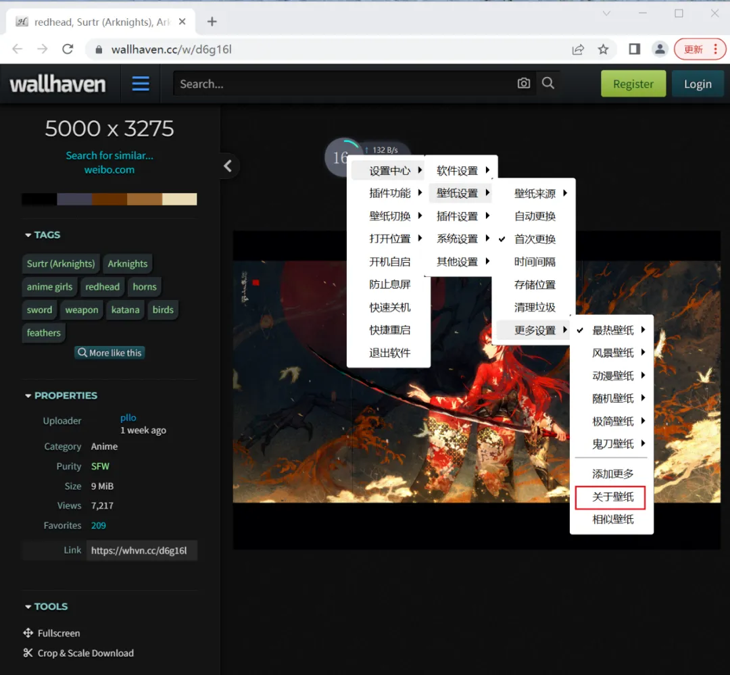Open the Crop & Scale Download link
This screenshot has width=730, height=675.
85,653
